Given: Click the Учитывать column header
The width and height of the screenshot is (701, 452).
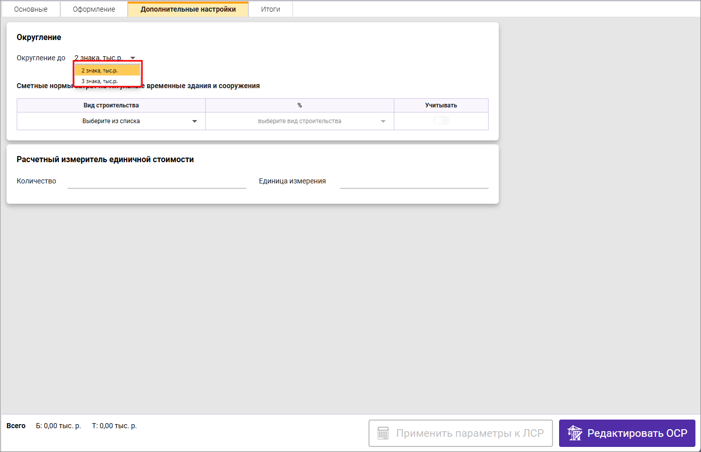Looking at the screenshot, I should pos(441,105).
